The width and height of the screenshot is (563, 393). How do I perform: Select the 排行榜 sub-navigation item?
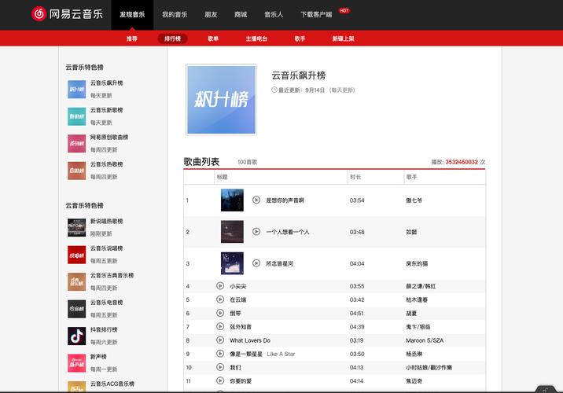coord(172,39)
